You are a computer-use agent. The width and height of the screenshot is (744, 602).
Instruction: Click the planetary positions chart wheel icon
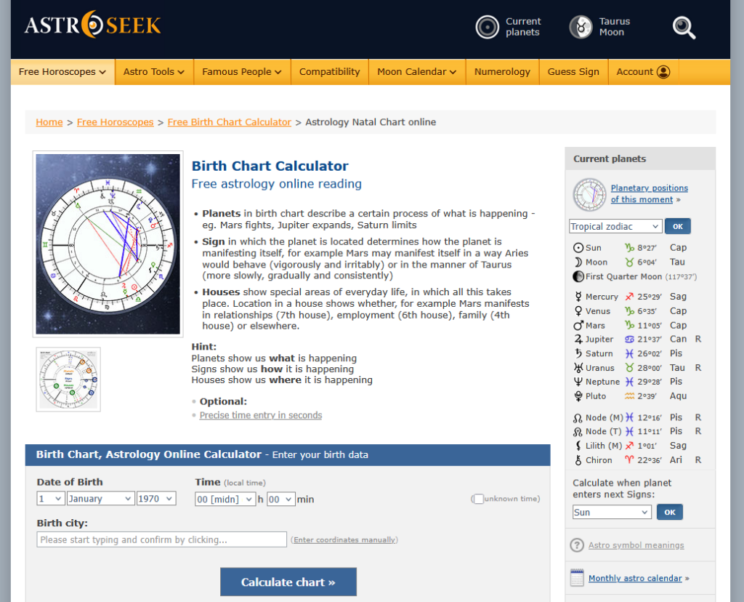coord(589,194)
